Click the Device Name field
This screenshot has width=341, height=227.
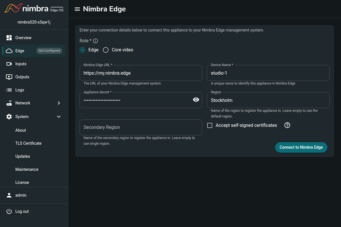(268, 73)
